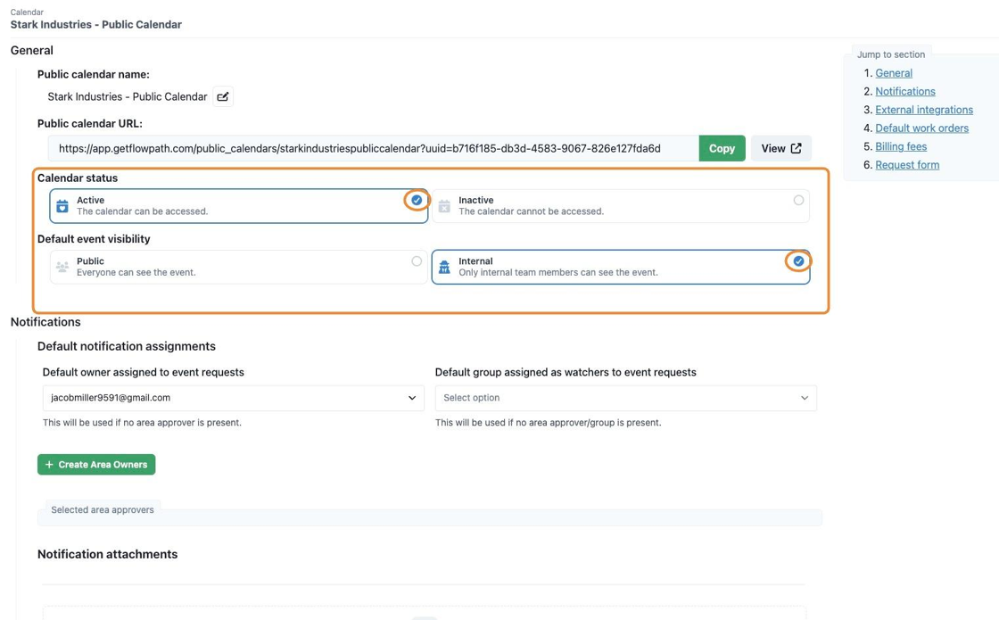Jump to General section link
The height and width of the screenshot is (620, 999).
coord(893,73)
